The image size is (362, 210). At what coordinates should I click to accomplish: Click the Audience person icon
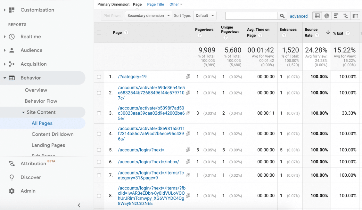point(12,50)
